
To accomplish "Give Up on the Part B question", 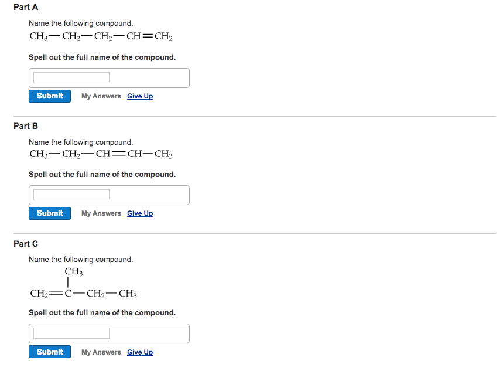I will point(139,213).
